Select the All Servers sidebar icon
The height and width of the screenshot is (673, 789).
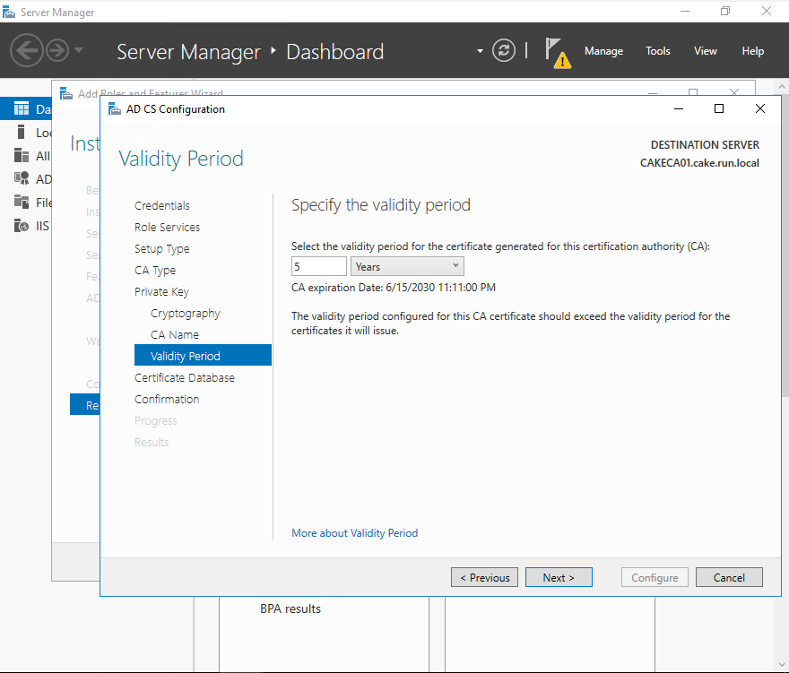tap(22, 155)
